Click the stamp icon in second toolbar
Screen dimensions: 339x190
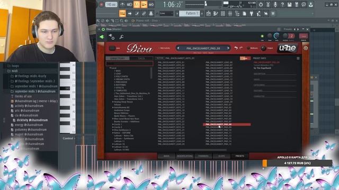pyautogui.click(x=151, y=14)
